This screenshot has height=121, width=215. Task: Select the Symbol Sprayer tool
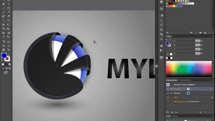(4, 41)
